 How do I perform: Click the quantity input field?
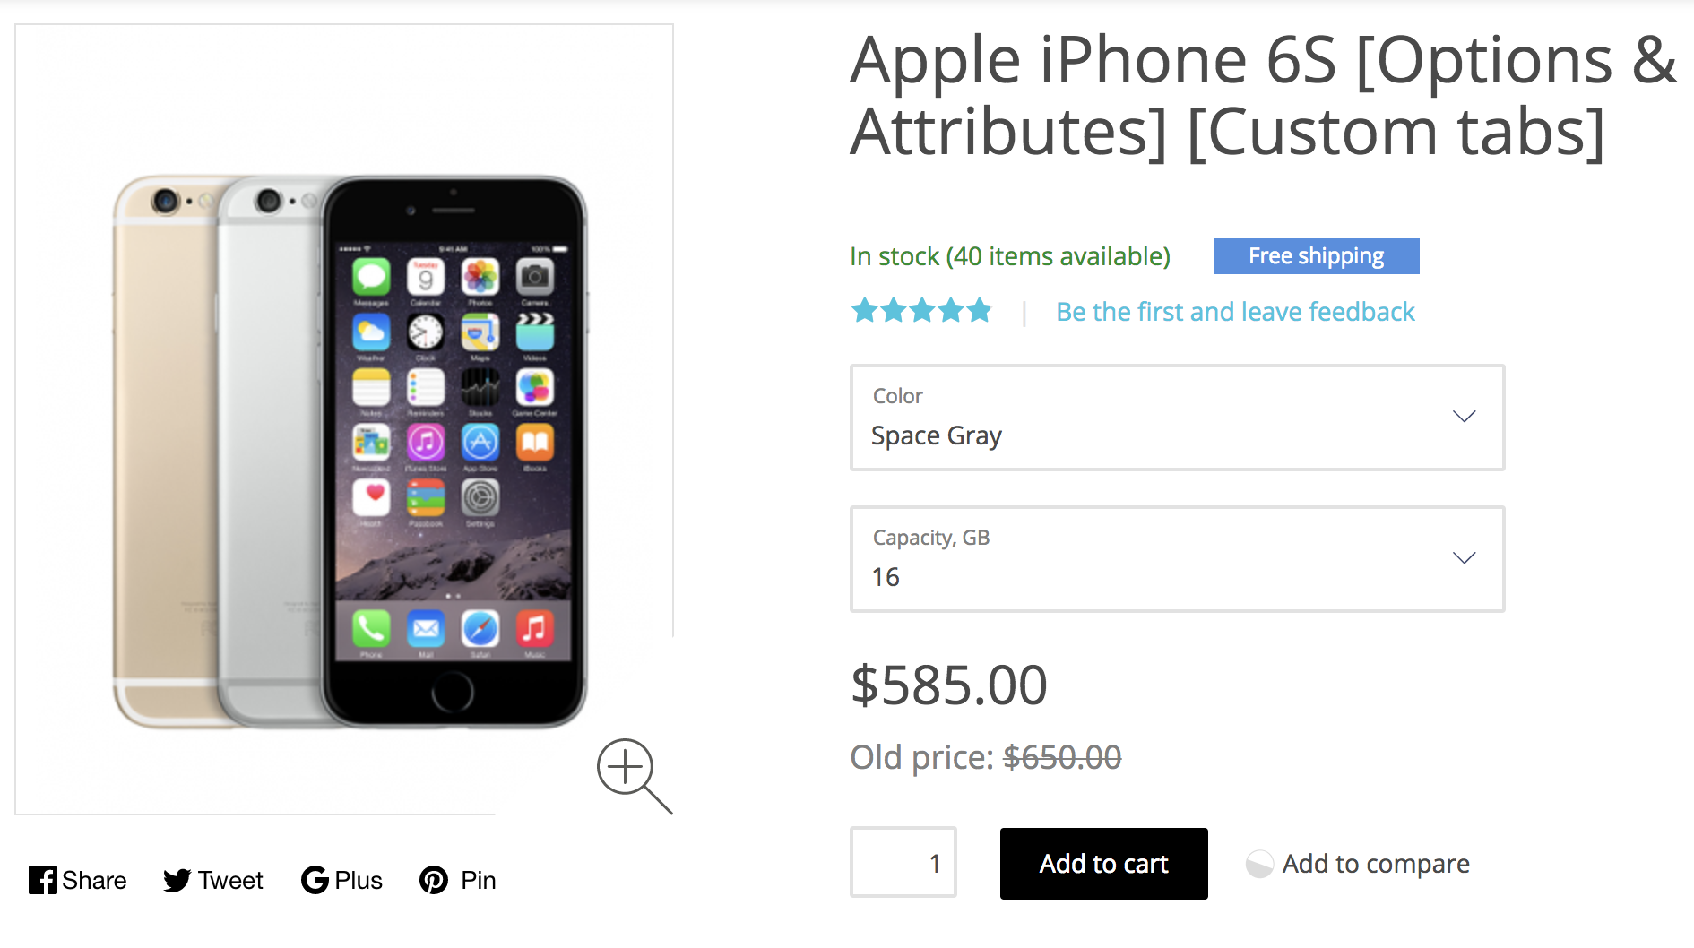[903, 863]
